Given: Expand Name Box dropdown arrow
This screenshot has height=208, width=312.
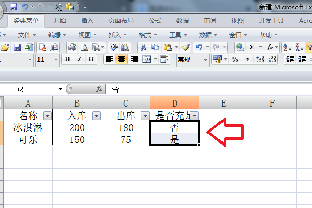Looking at the screenshot, I should coord(60,89).
